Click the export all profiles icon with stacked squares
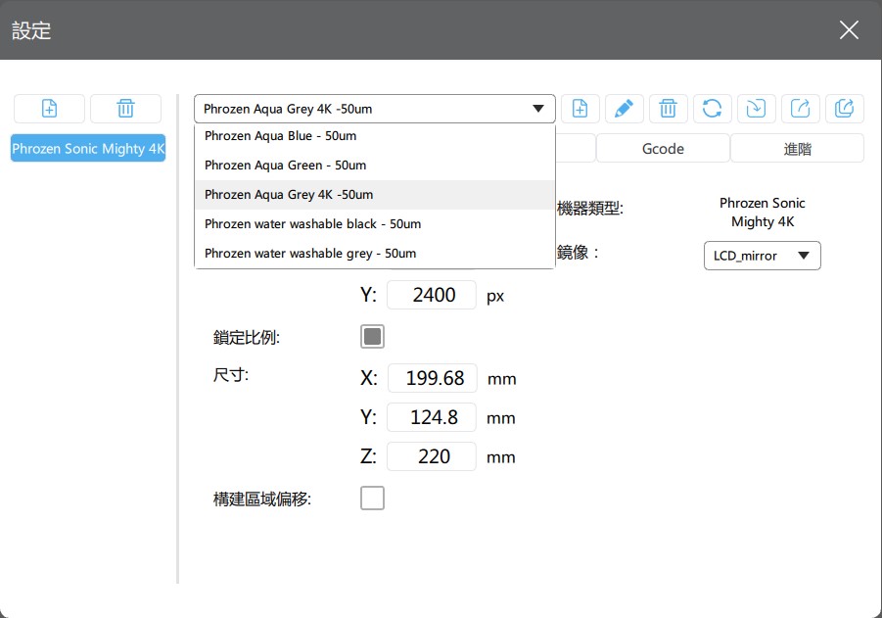 point(844,109)
